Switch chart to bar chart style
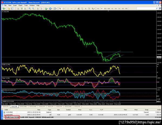Image resolution: width=162 pixels, height=125 pixels. click(x=18, y=9)
